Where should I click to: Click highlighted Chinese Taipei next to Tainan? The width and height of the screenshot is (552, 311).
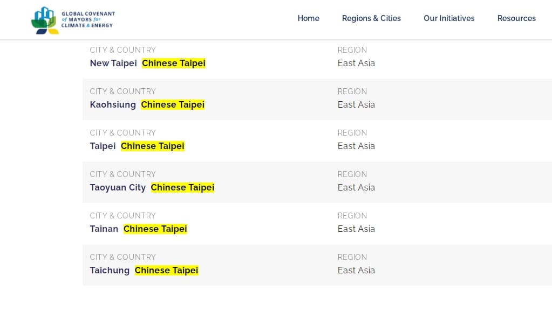point(155,229)
